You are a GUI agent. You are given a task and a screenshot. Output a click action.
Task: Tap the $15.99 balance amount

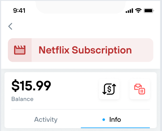tap(31, 86)
